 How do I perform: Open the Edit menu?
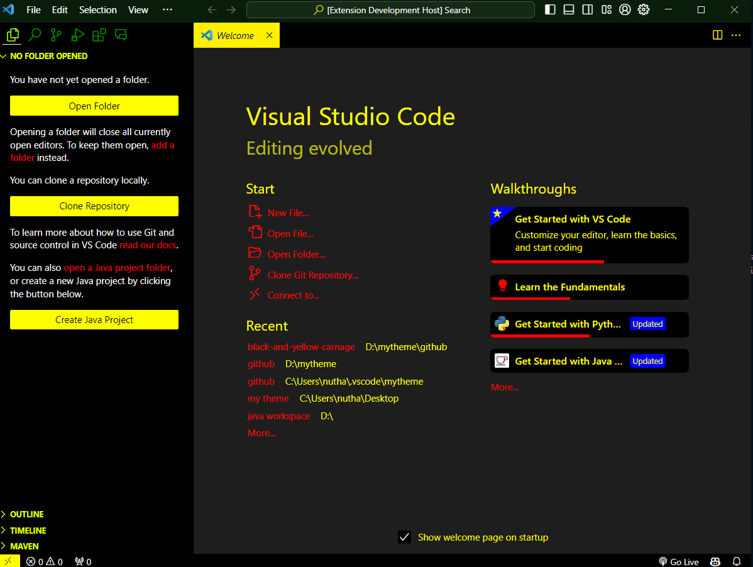[x=60, y=9]
